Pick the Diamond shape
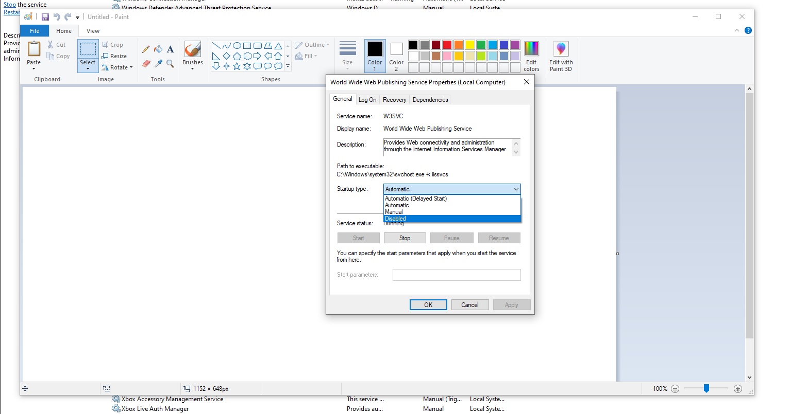The width and height of the screenshot is (791, 414). [x=226, y=56]
